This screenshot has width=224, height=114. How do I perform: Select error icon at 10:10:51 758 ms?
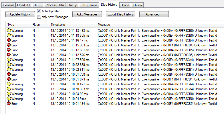(x=9, y=74)
